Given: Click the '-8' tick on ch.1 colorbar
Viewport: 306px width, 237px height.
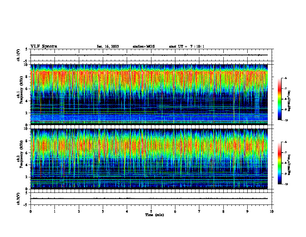Looking at the screenshot, I should tap(285, 99).
